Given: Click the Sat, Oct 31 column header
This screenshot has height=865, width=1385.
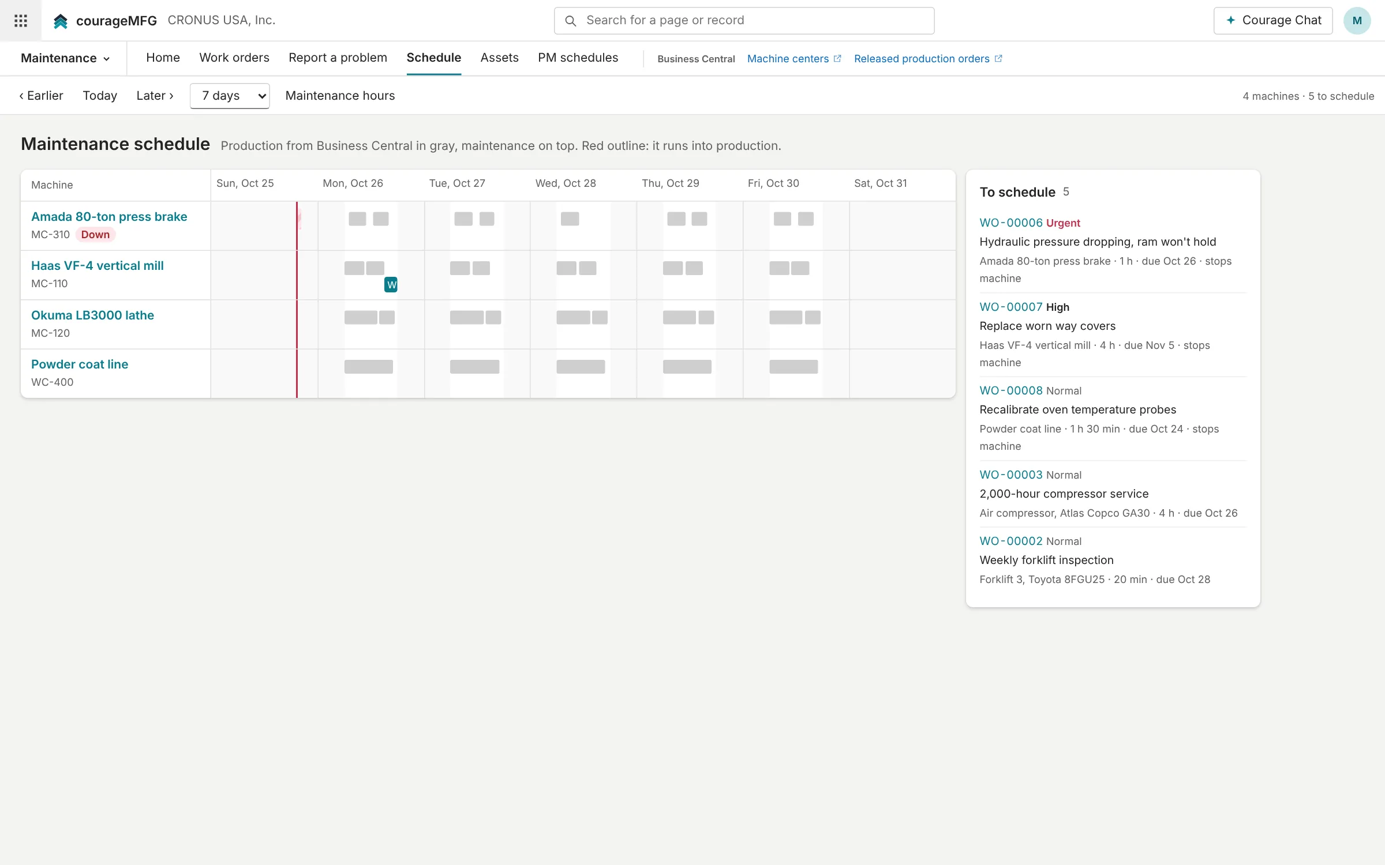Looking at the screenshot, I should point(881,183).
